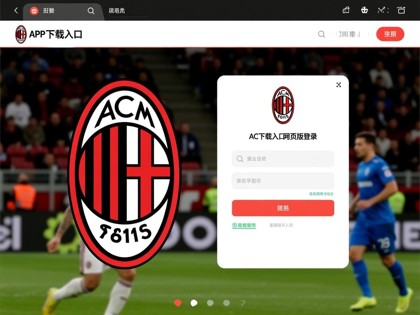
Task: Click the red favicon on first tab
Action: click(34, 11)
